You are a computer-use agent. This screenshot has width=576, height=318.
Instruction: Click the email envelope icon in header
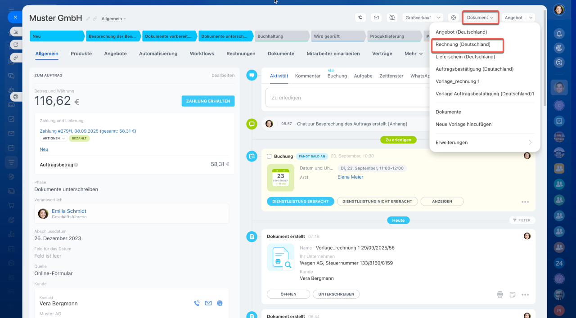[376, 18]
